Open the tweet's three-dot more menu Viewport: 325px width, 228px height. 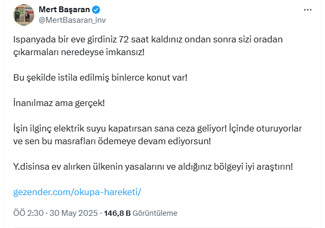tap(308, 10)
